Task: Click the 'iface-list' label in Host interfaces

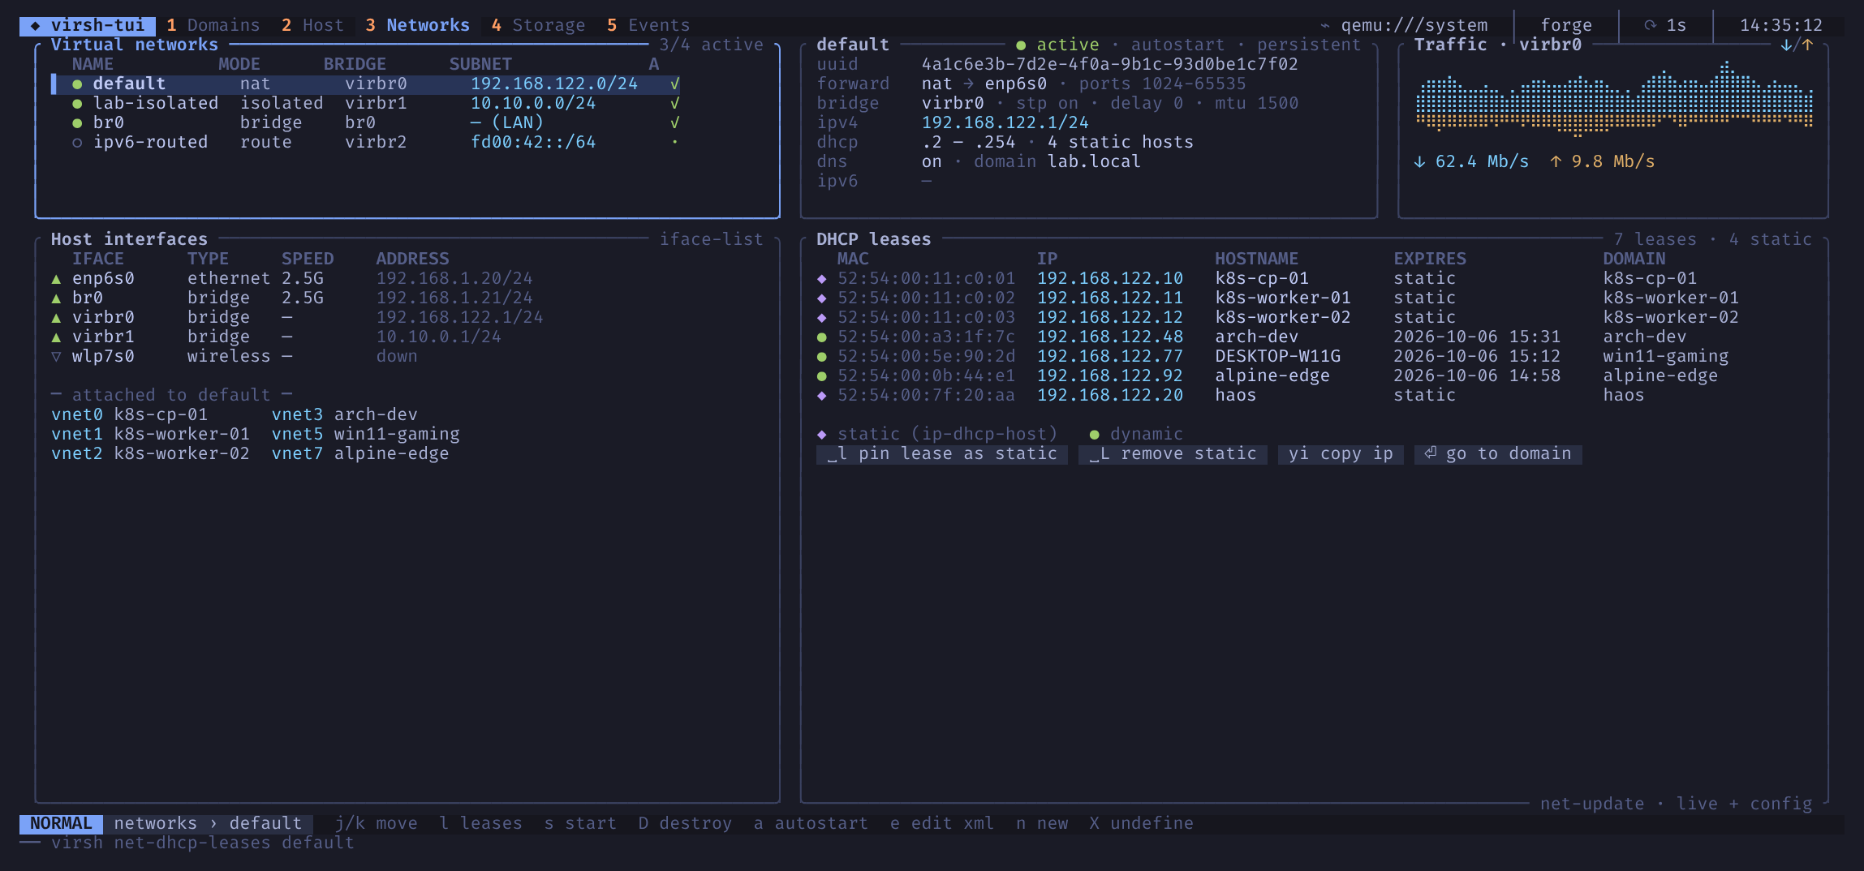Action: 711,239
